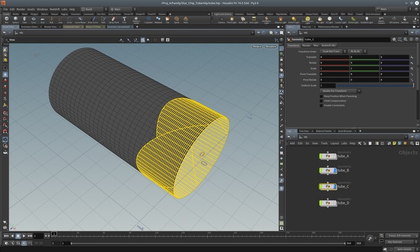The image size is (420, 252).
Task: Add a Spot Light from the shelf
Action: click(x=243, y=20)
